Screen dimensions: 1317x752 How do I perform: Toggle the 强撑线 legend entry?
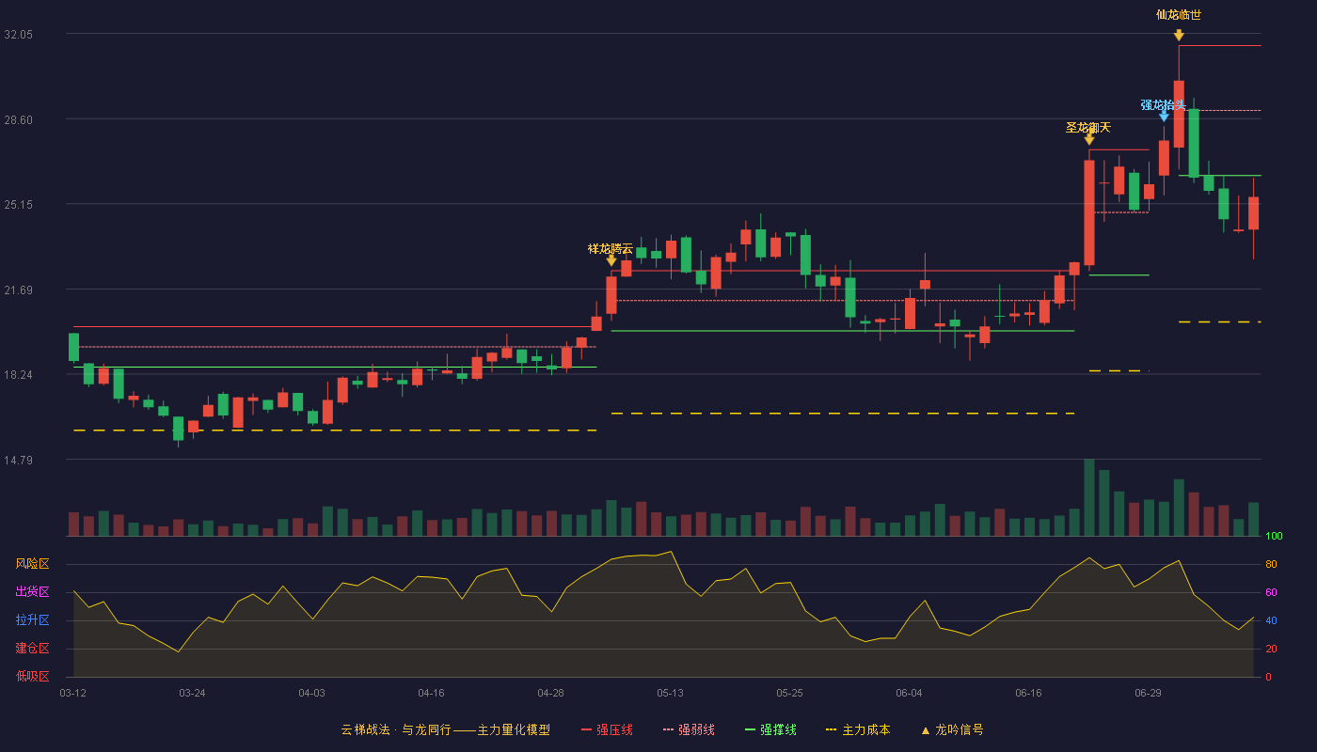pos(770,729)
